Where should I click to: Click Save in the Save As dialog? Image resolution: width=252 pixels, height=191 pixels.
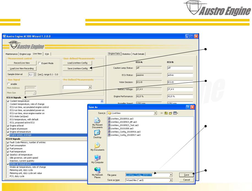[x=186, y=175]
